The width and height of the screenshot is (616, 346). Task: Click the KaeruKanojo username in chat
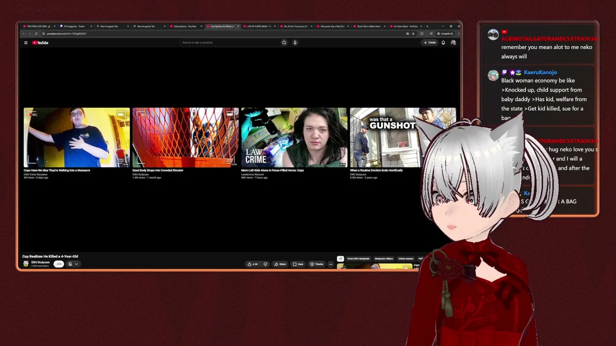(540, 73)
